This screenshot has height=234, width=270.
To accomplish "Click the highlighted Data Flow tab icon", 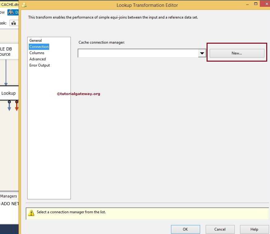I will point(10,12).
